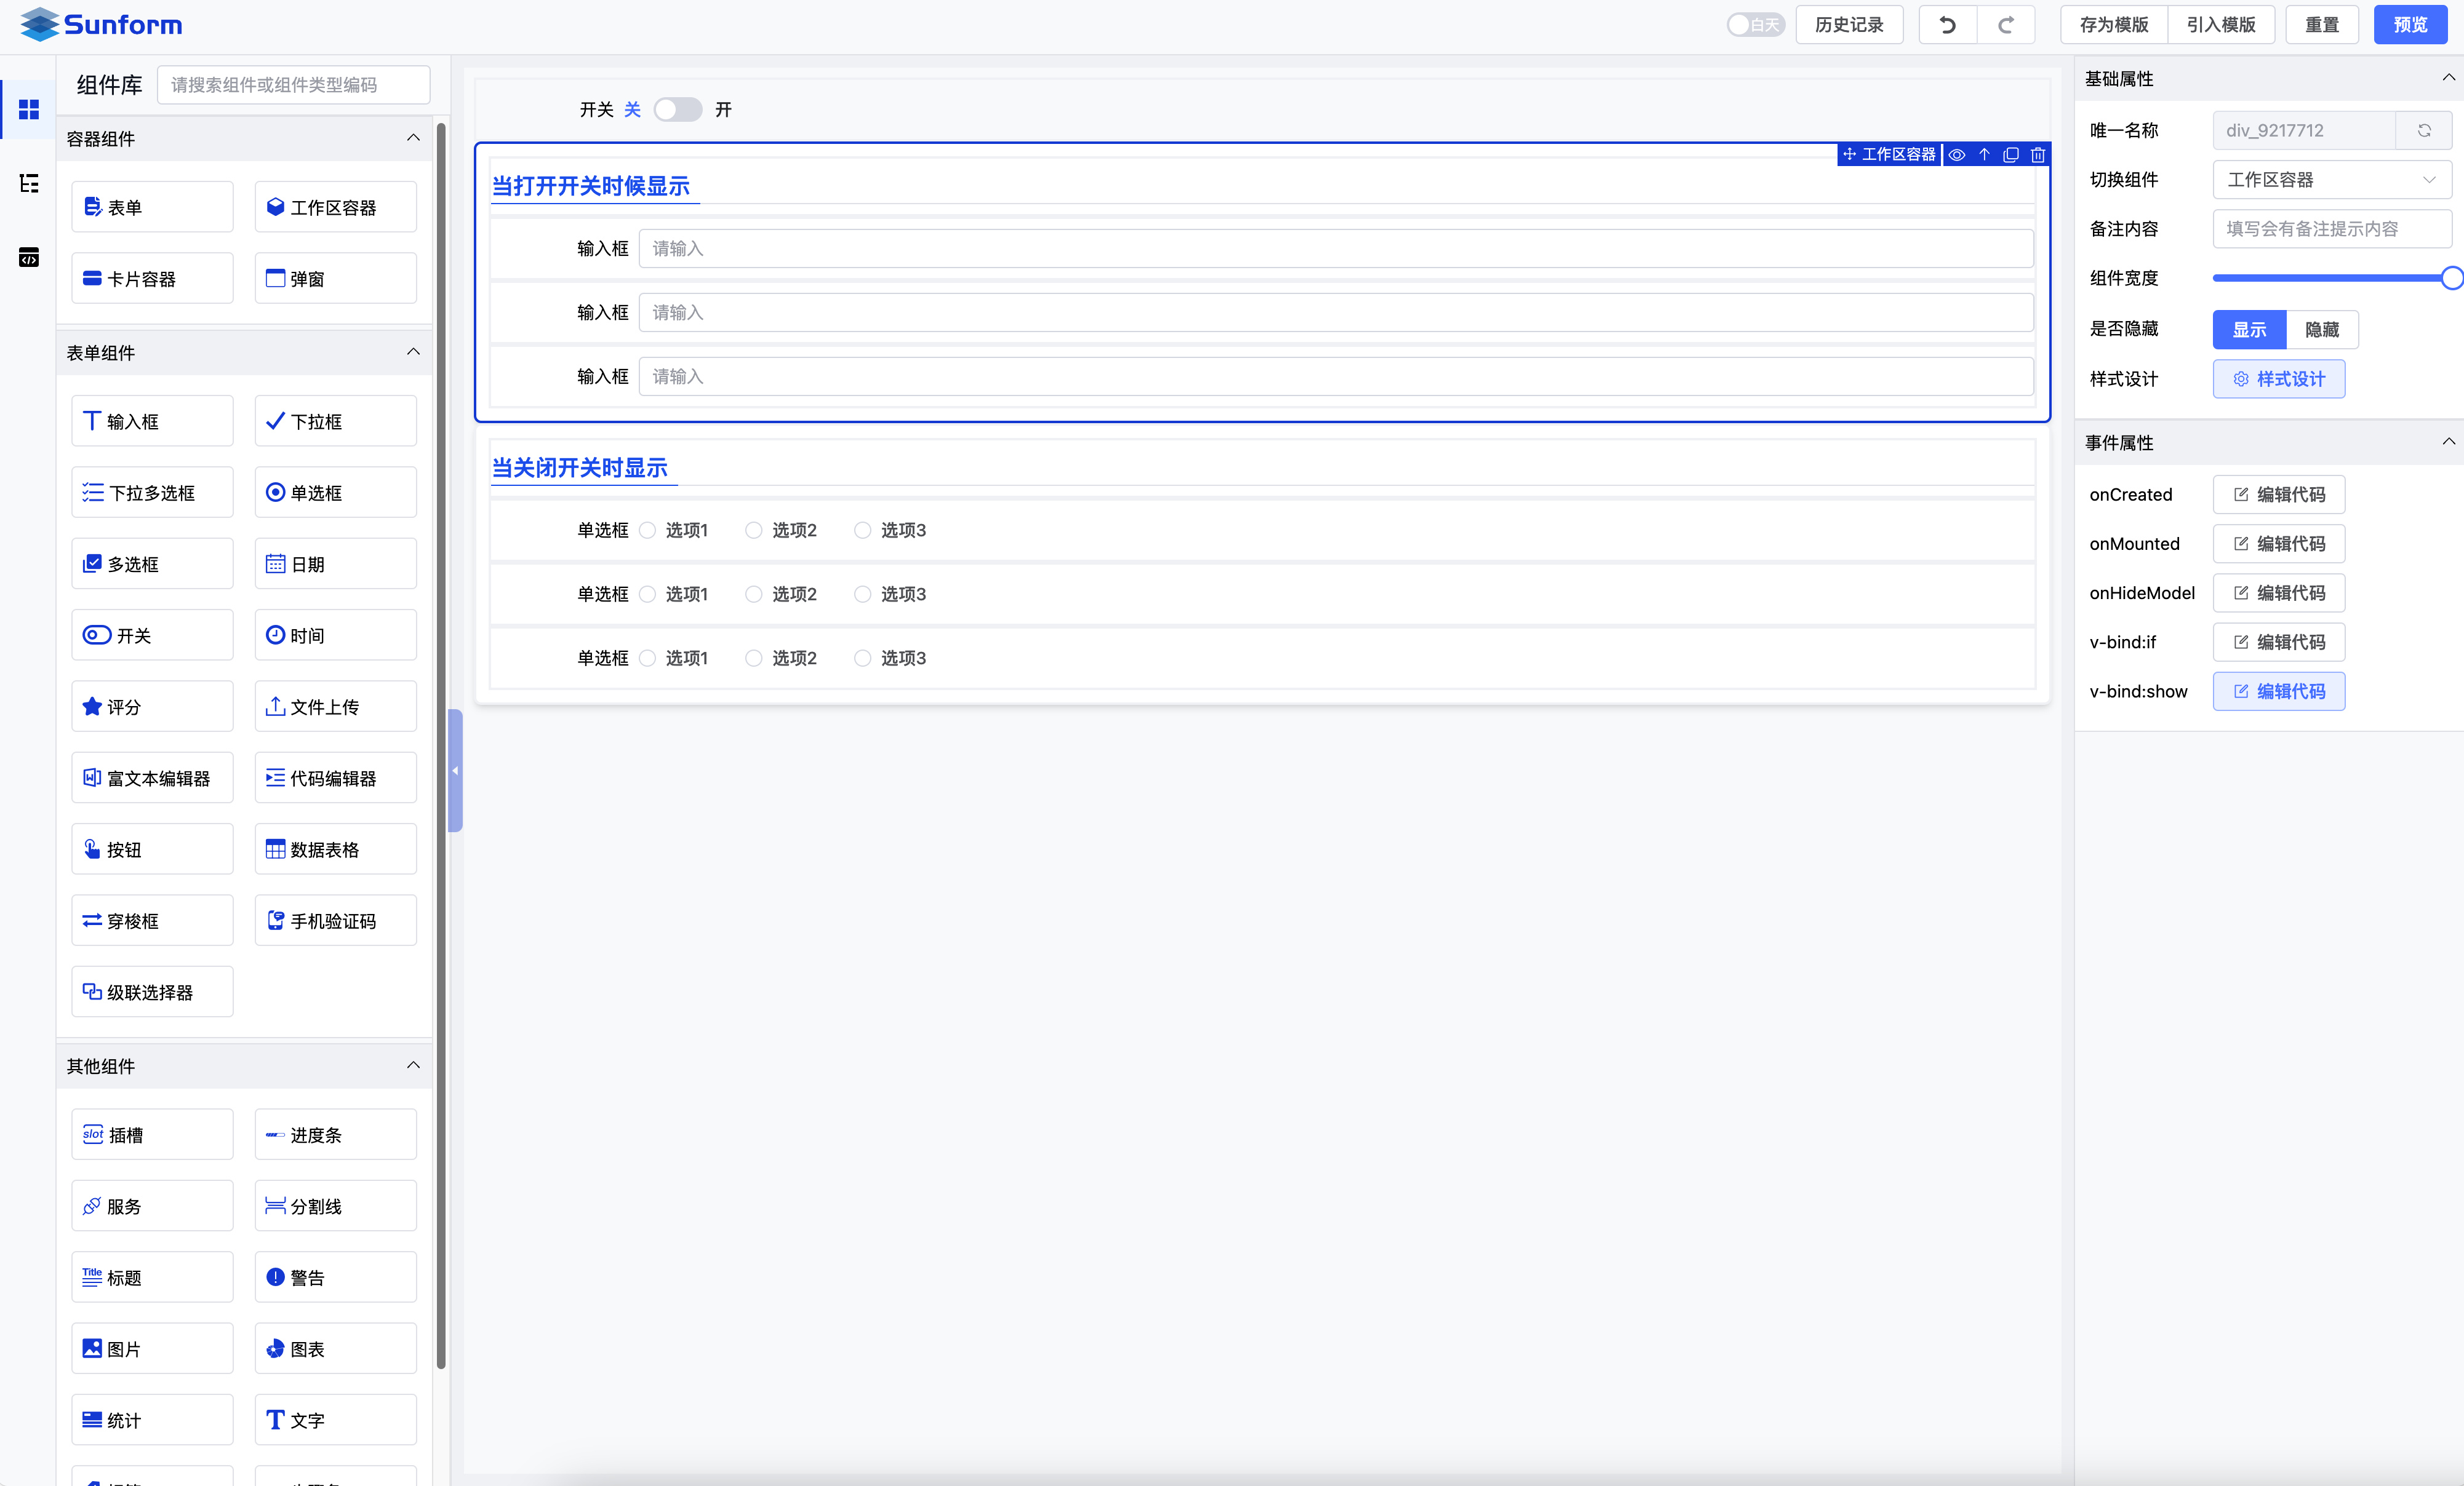
Task: Edit code for onHideModel
Action: [x=2278, y=592]
